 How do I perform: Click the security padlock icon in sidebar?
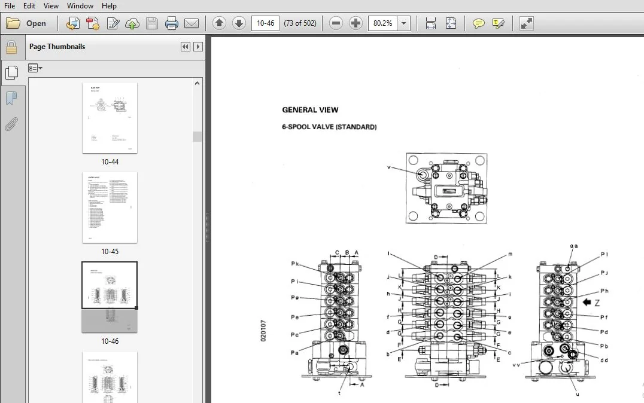11,47
